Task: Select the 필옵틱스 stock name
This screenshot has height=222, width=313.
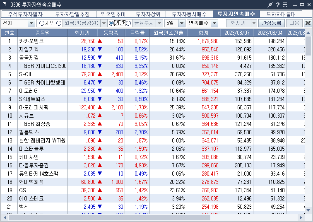Action: pyautogui.click(x=29, y=132)
